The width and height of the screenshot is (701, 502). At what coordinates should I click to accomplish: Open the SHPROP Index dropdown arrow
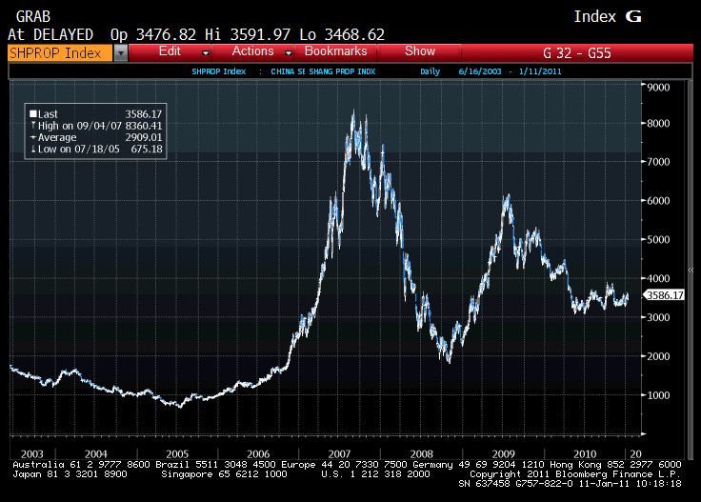click(120, 53)
